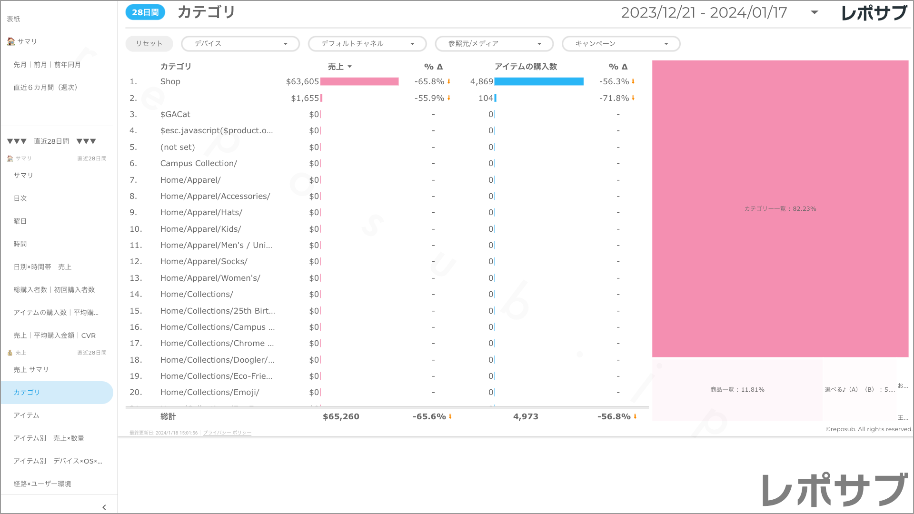Click the pink カテゴリー一覧 treemap block
The height and width of the screenshot is (514, 914).
(780, 208)
